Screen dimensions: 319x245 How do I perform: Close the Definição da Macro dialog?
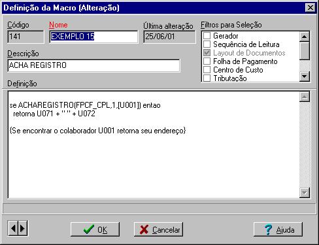311,8
